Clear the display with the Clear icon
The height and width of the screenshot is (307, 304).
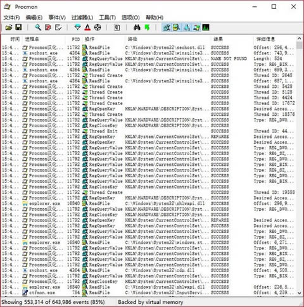pos(58,27)
